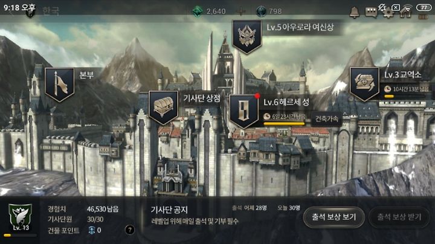Open the Lv.3 교역소 trading post icon
This screenshot has height=244, width=435.
click(x=364, y=84)
